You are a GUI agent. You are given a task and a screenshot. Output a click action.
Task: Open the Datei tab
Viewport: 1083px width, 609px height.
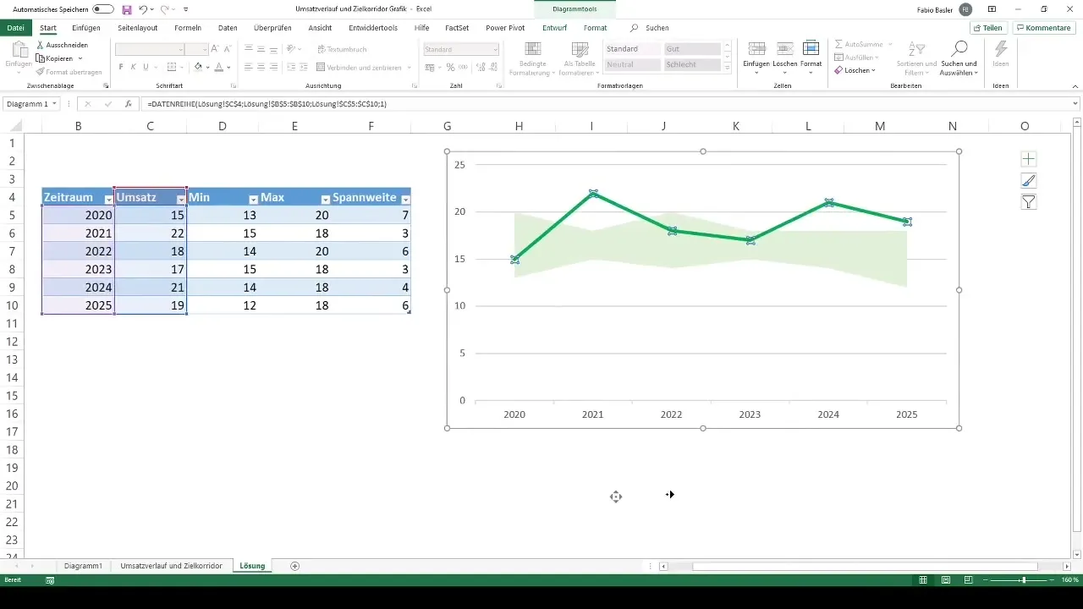click(15, 28)
